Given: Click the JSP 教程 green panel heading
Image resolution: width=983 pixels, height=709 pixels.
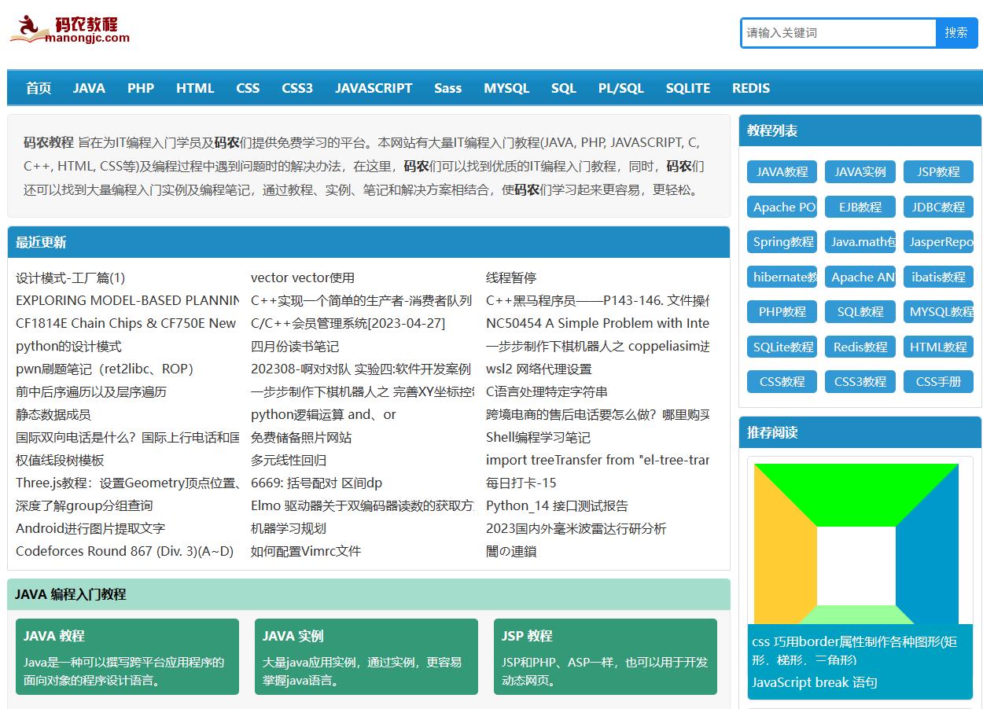Looking at the screenshot, I should pos(528,635).
